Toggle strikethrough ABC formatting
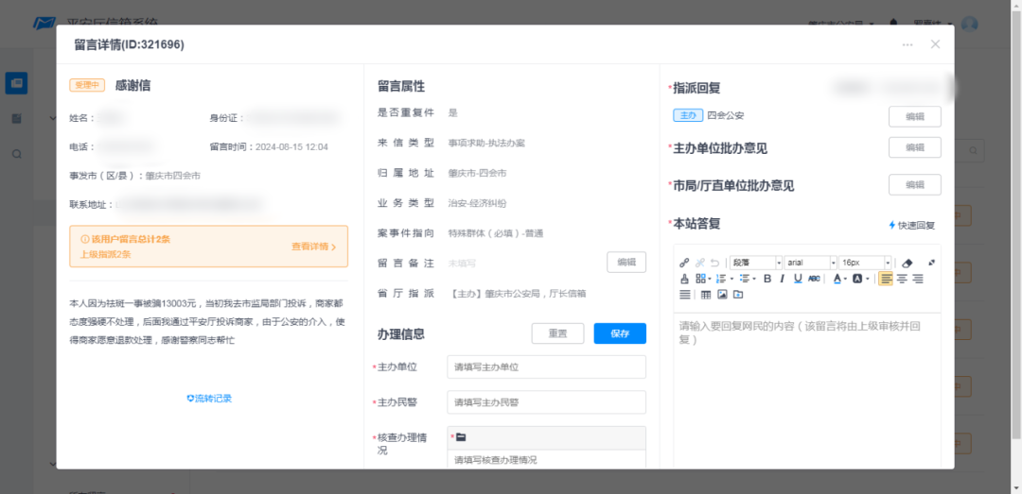 814,279
